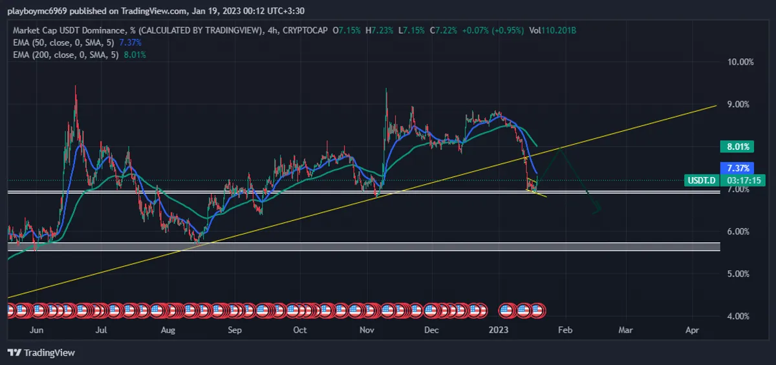Click the USDT.D symbol price tag

702,180
